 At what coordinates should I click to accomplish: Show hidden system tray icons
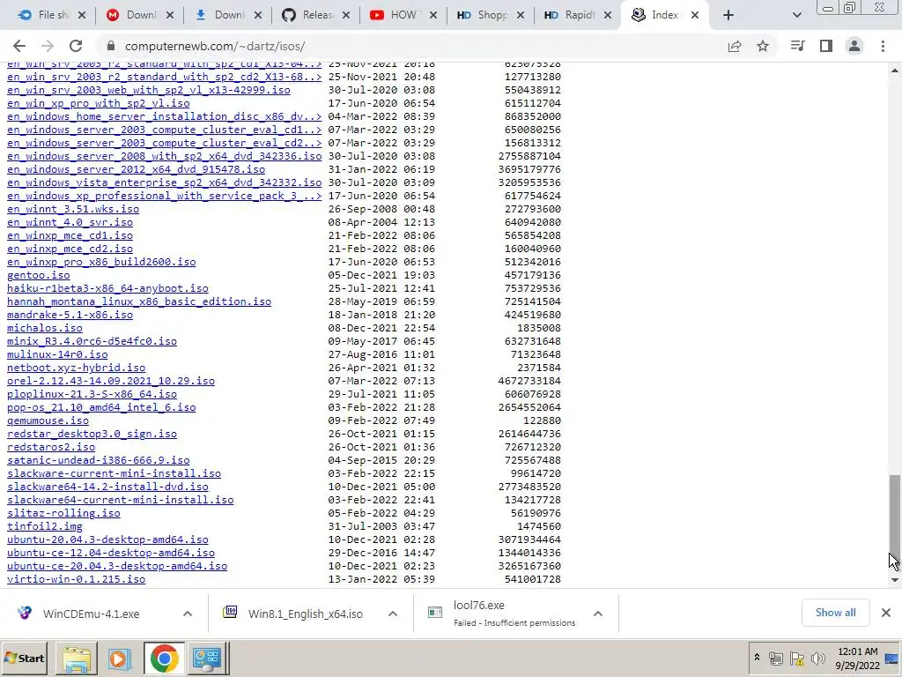(757, 658)
